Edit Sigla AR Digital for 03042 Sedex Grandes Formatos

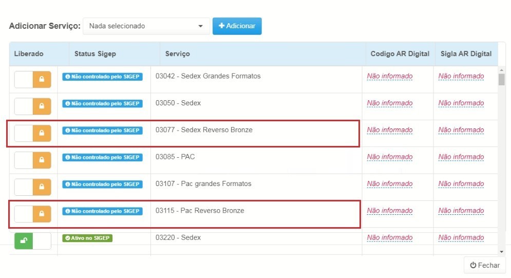[461, 76]
